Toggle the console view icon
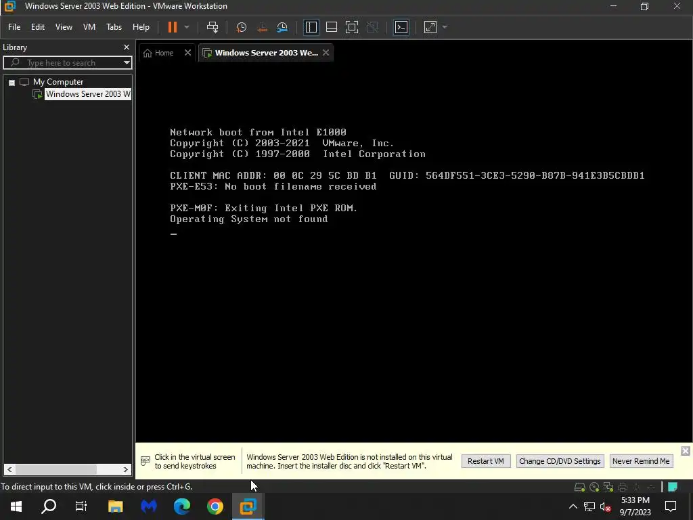Viewport: 693px width, 520px height. pos(401,27)
